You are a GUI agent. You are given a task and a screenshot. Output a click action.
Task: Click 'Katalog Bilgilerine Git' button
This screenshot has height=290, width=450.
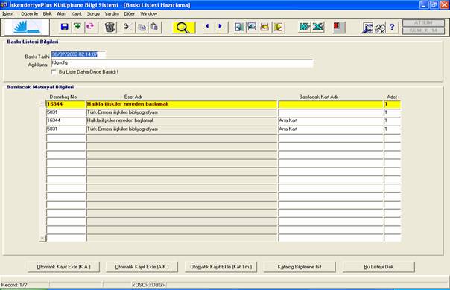click(300, 267)
